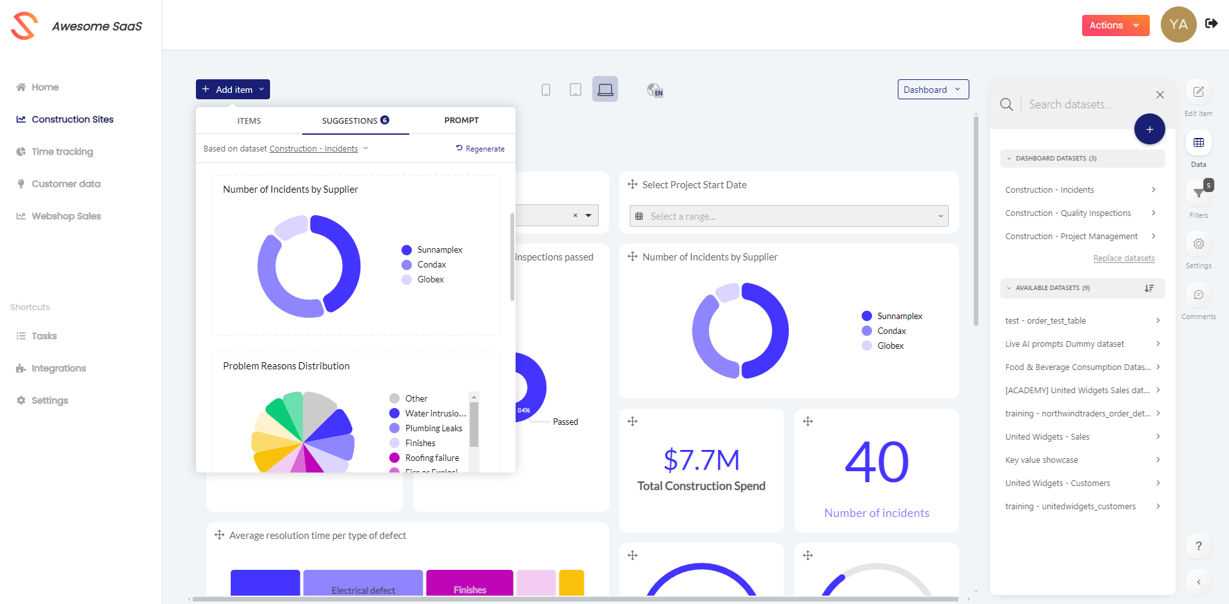The width and height of the screenshot is (1229, 604).
Task: Click blue plus add dataset button
Action: 1149,130
